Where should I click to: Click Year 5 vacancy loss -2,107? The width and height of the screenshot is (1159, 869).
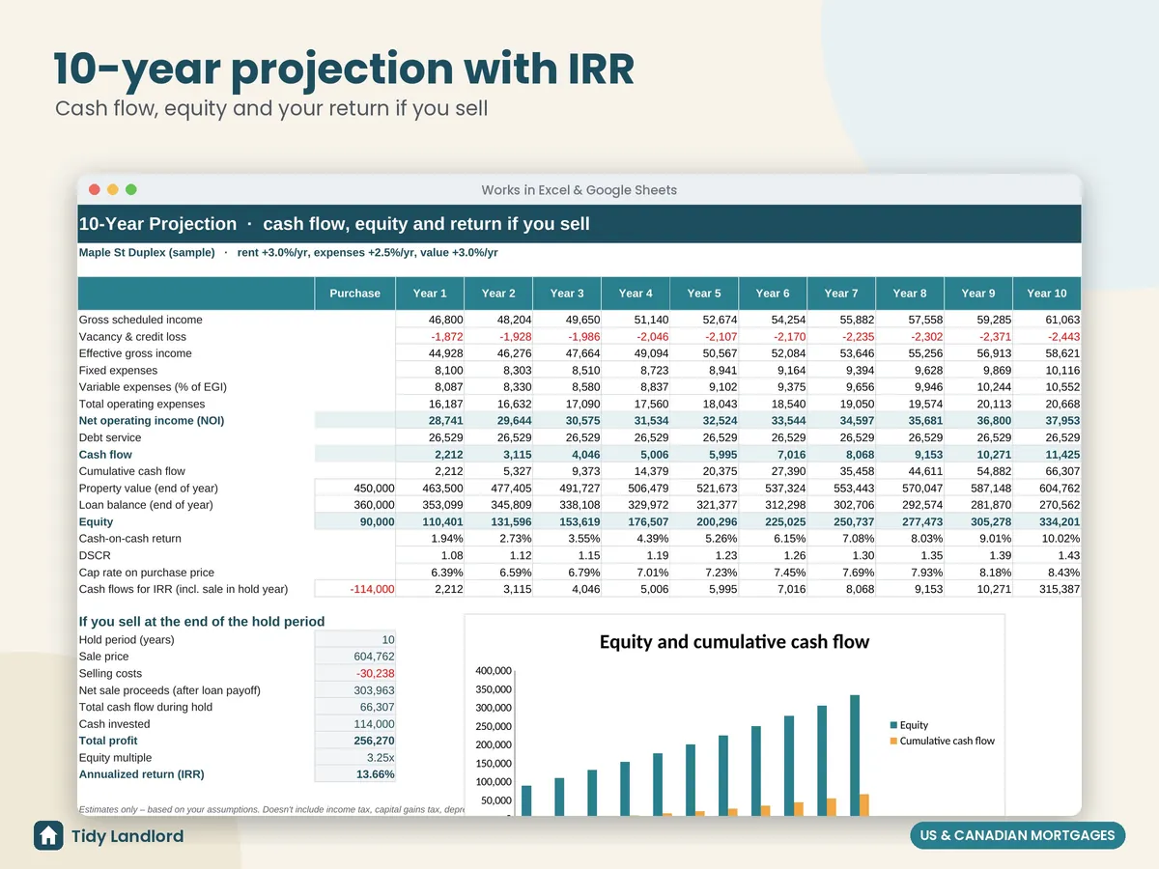click(x=704, y=337)
